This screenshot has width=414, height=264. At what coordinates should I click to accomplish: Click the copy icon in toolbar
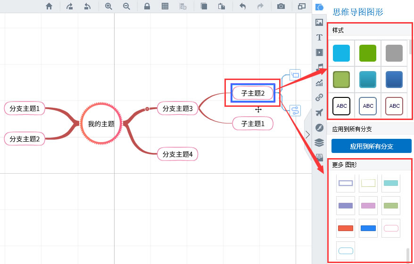(x=204, y=6)
